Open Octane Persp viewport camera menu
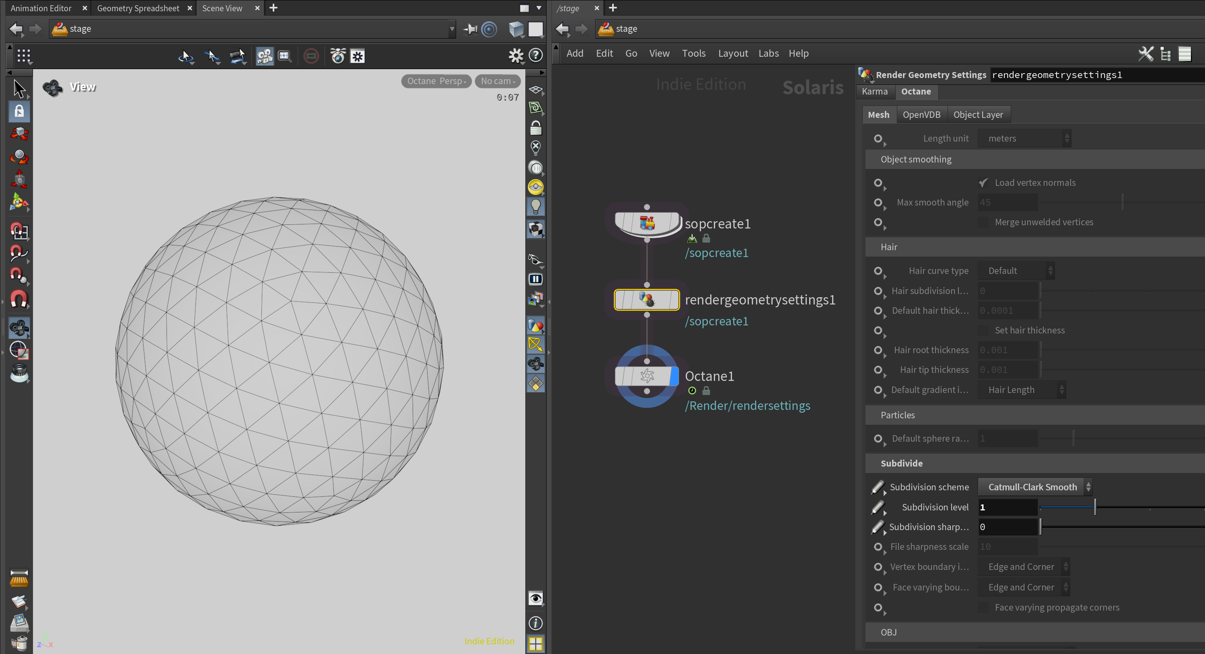 [x=436, y=81]
